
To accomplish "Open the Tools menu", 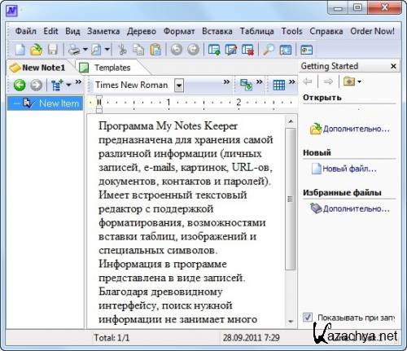I will (x=291, y=31).
